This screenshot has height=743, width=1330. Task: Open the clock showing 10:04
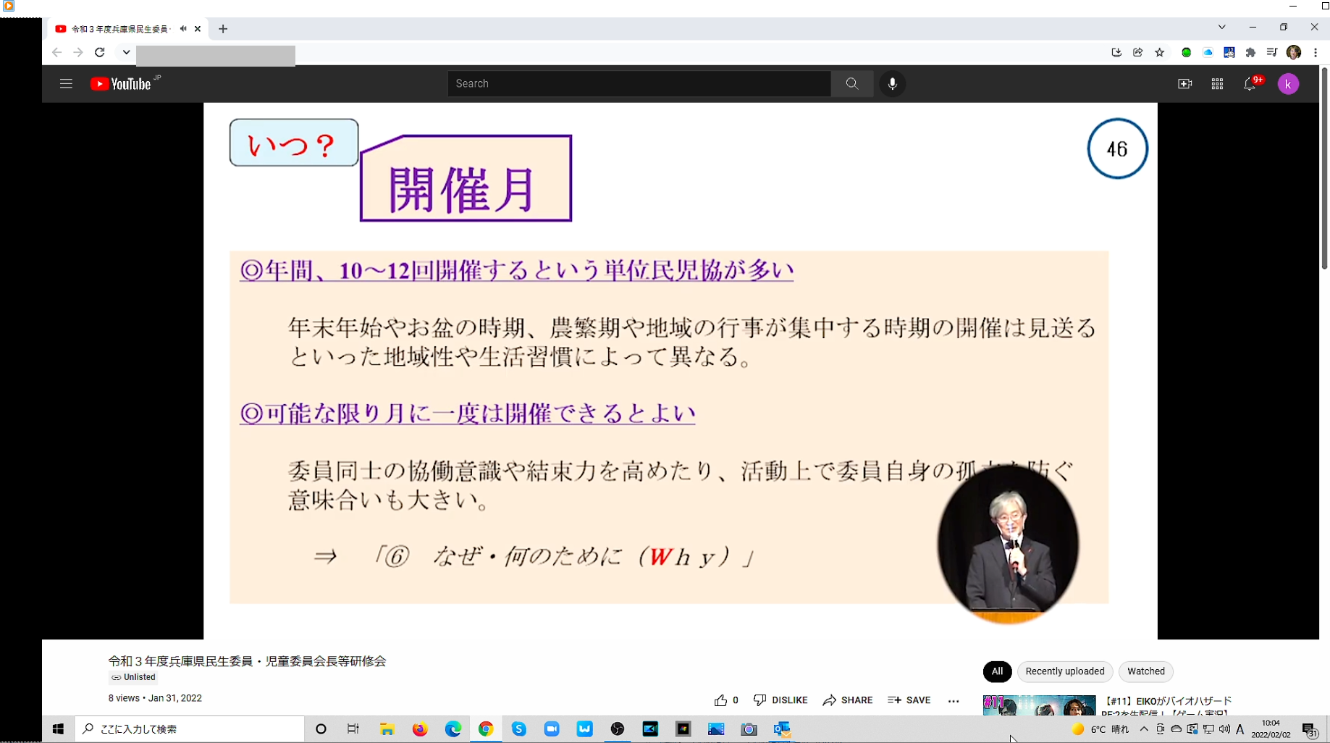click(x=1271, y=729)
